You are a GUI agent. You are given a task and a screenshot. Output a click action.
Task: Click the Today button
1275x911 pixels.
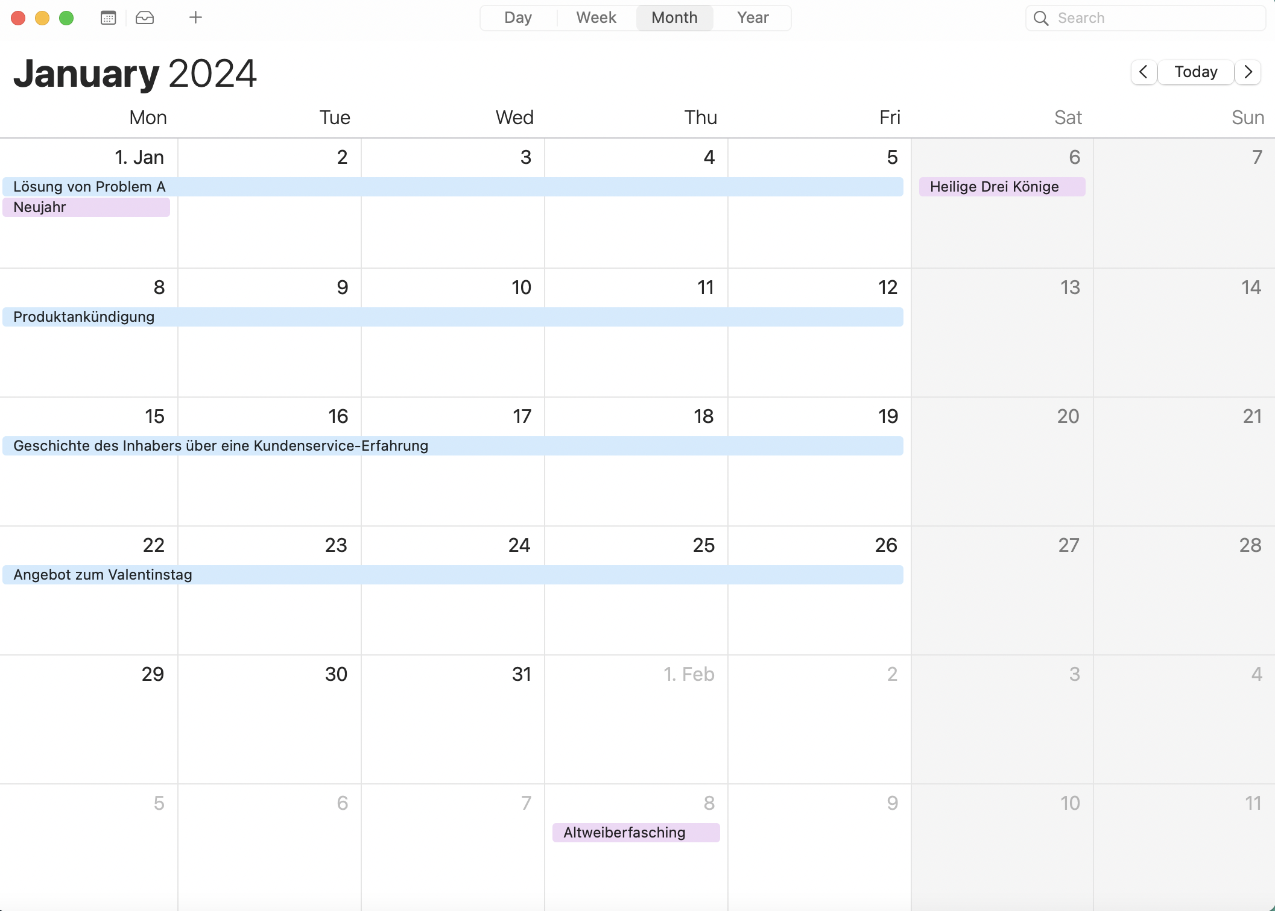coord(1196,71)
